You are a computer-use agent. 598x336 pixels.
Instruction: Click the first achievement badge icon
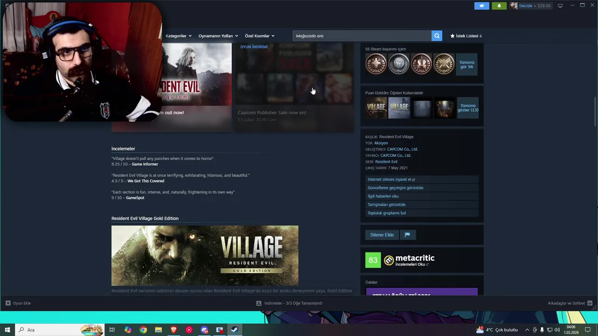click(x=376, y=64)
